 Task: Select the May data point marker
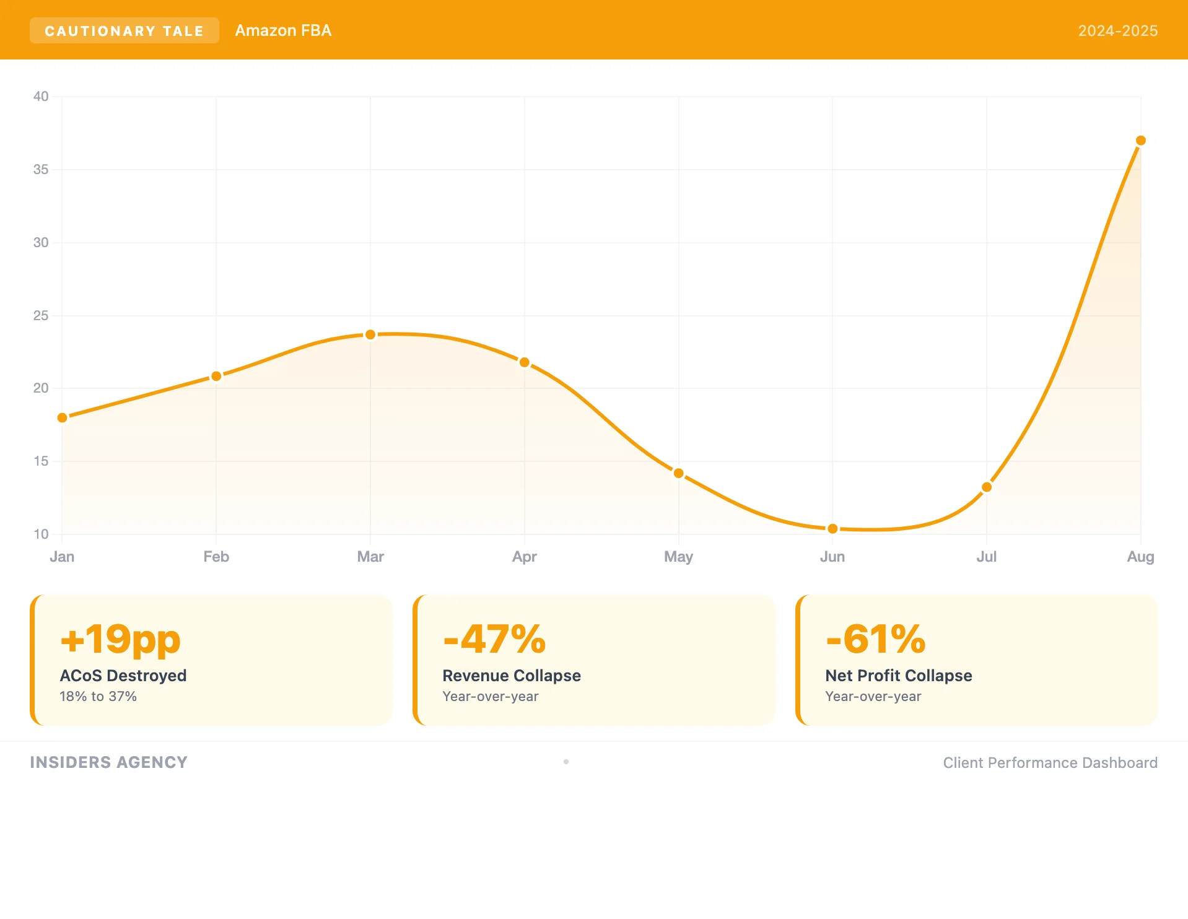pyautogui.click(x=679, y=473)
